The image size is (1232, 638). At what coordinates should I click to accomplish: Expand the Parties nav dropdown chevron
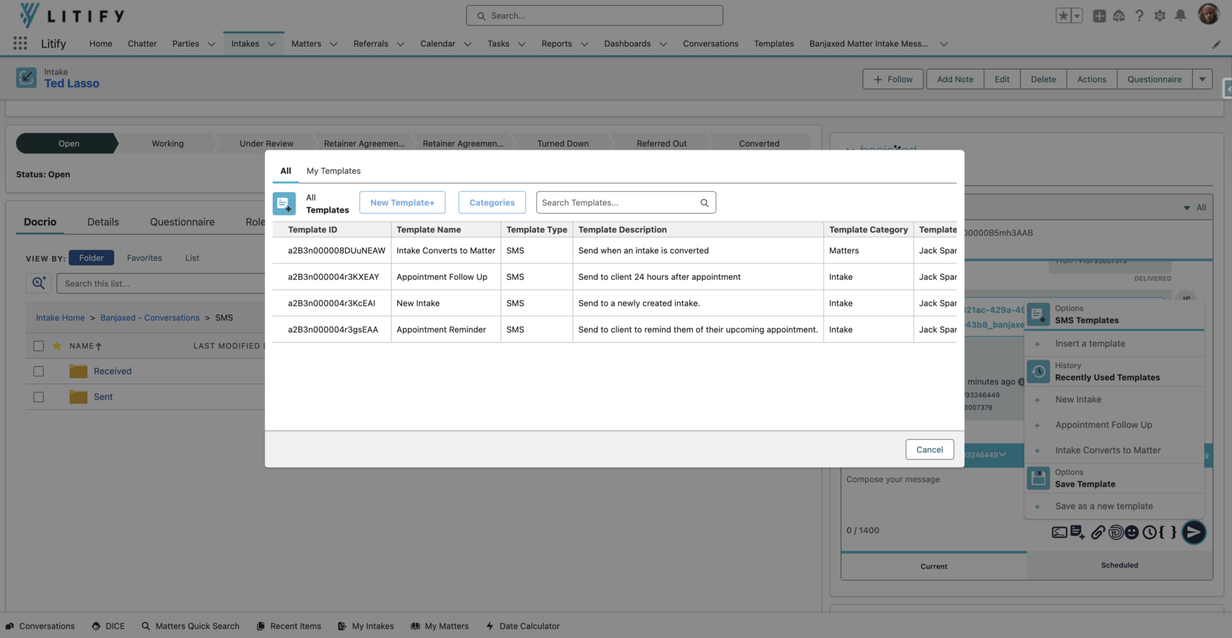pyautogui.click(x=211, y=44)
